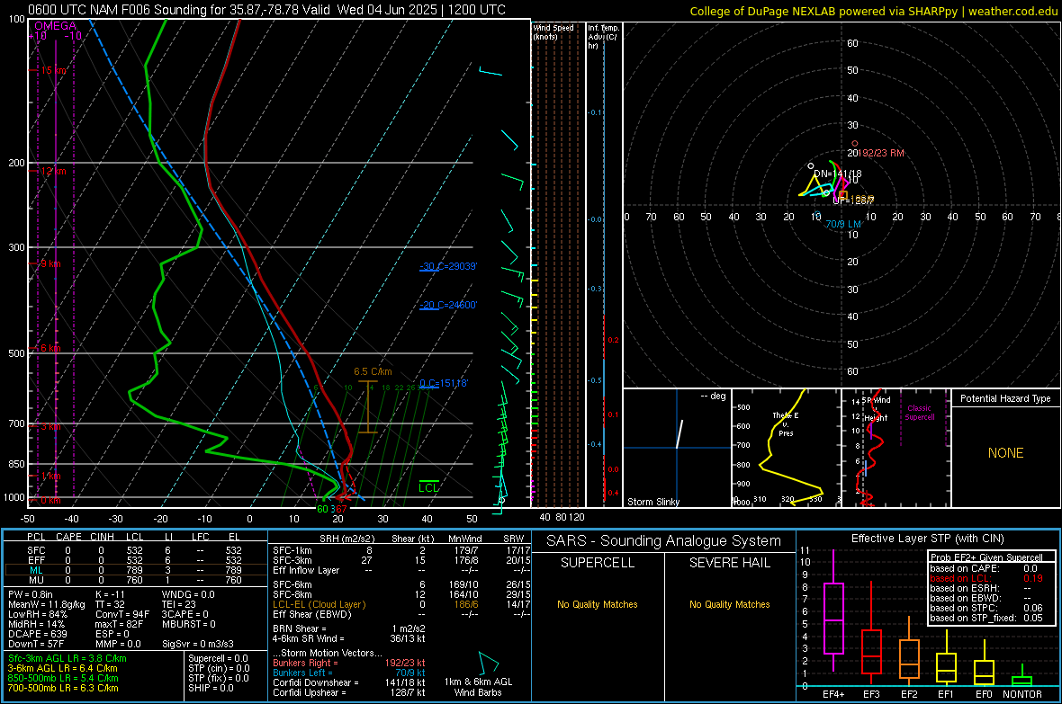
Task: Click the SFC-1km kinematics row label
Action: pos(292,550)
